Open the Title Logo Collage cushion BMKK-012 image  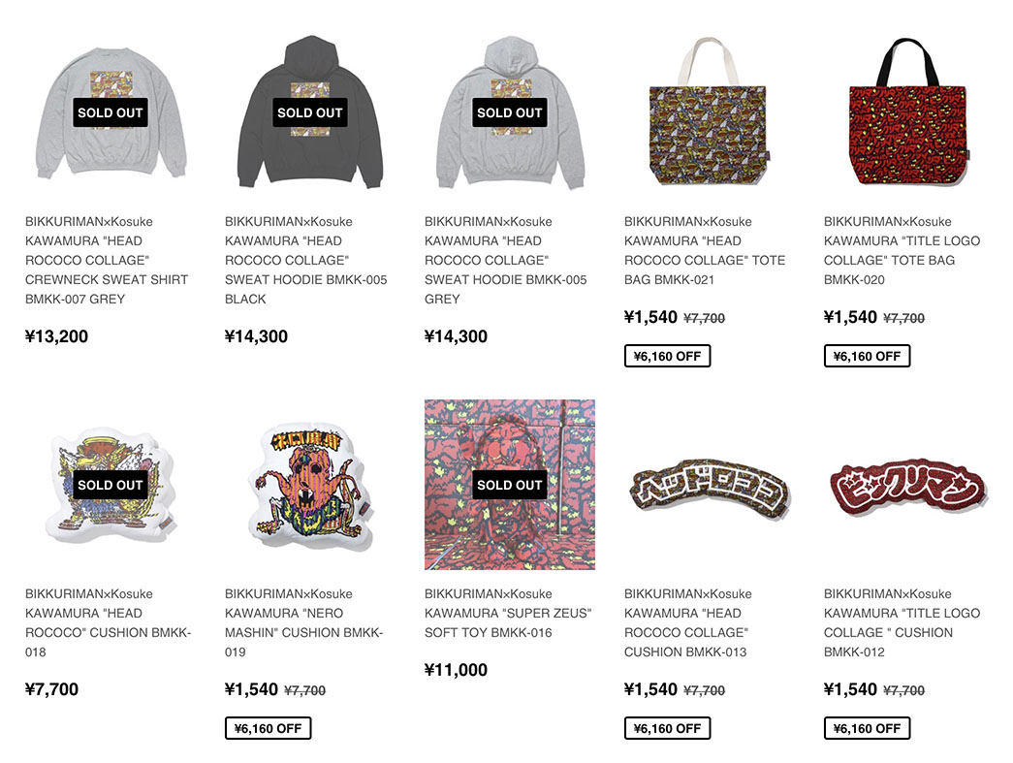coord(909,485)
